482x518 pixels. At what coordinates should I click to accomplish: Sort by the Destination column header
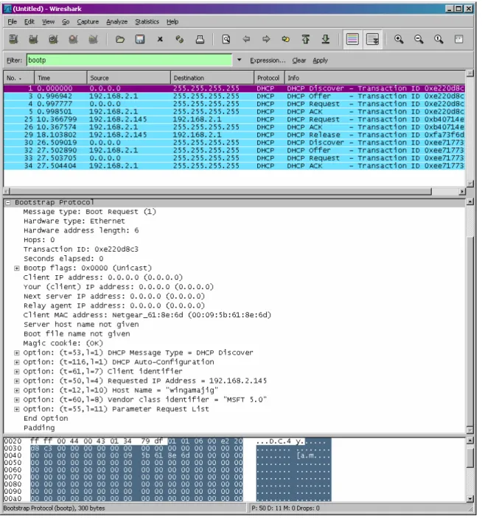(x=212, y=78)
